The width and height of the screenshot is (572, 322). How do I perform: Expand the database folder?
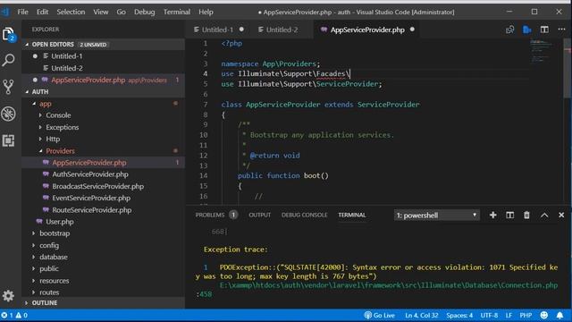click(34, 257)
